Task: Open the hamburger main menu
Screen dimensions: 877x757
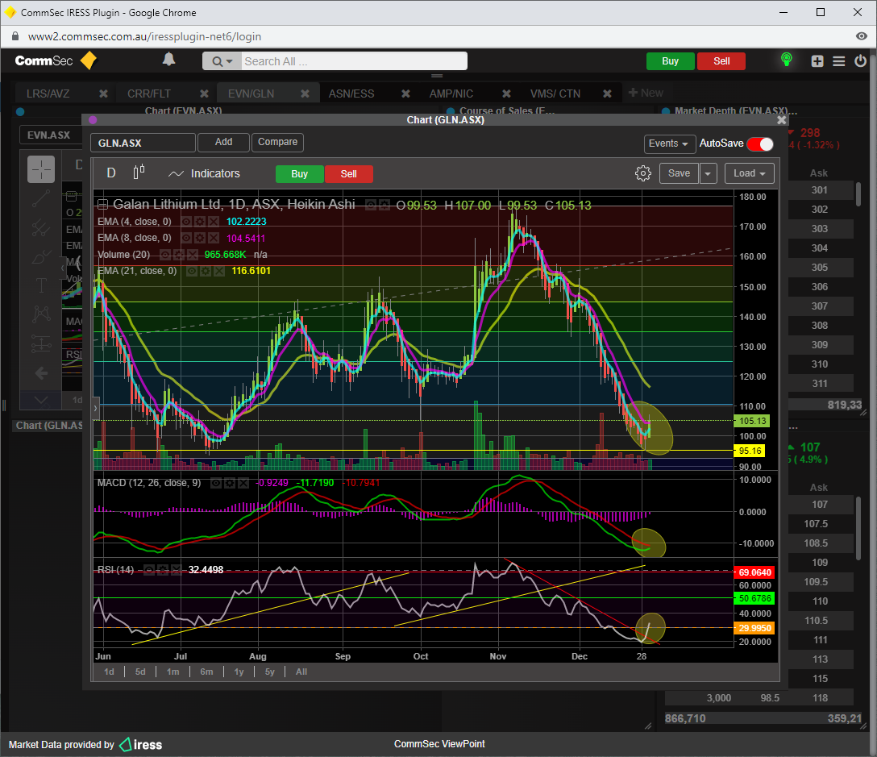Action: pyautogui.click(x=838, y=61)
